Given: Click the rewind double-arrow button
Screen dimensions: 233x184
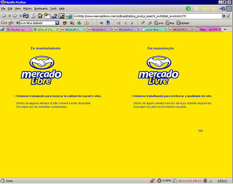Looking at the screenshot, I should (118, 23).
